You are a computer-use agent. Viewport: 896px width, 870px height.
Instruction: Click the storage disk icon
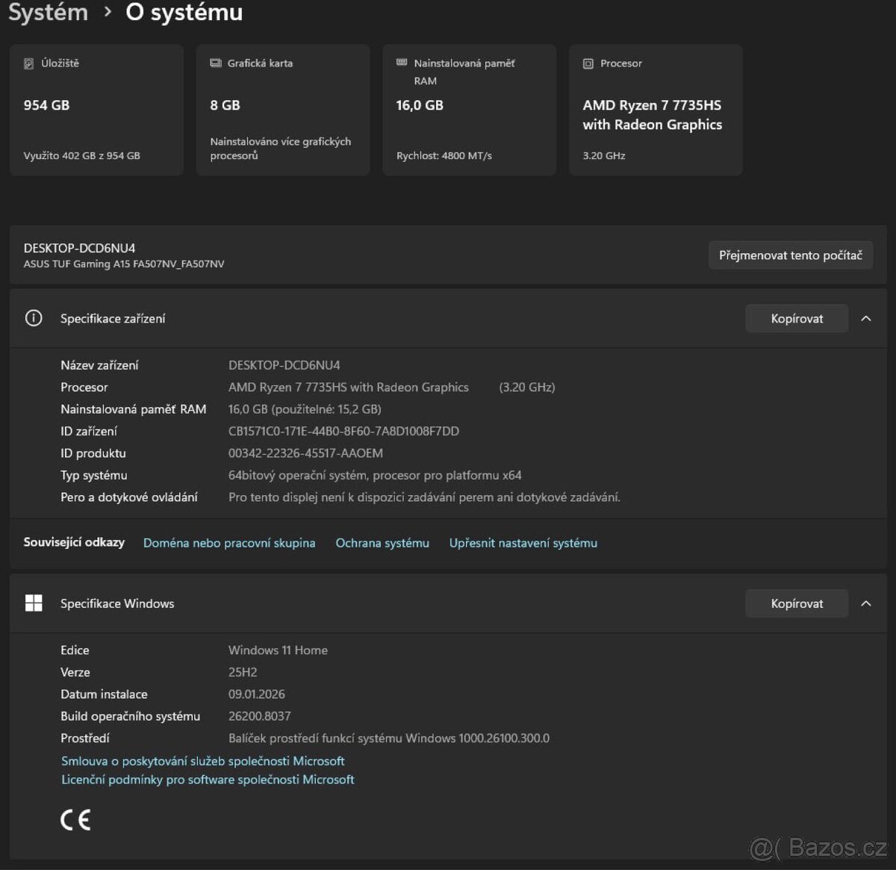29,63
